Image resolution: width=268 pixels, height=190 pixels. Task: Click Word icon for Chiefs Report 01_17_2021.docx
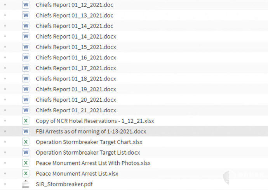click(26, 68)
